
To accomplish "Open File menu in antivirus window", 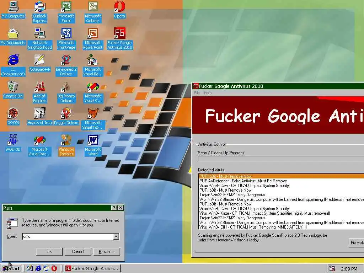I will (197, 93).
